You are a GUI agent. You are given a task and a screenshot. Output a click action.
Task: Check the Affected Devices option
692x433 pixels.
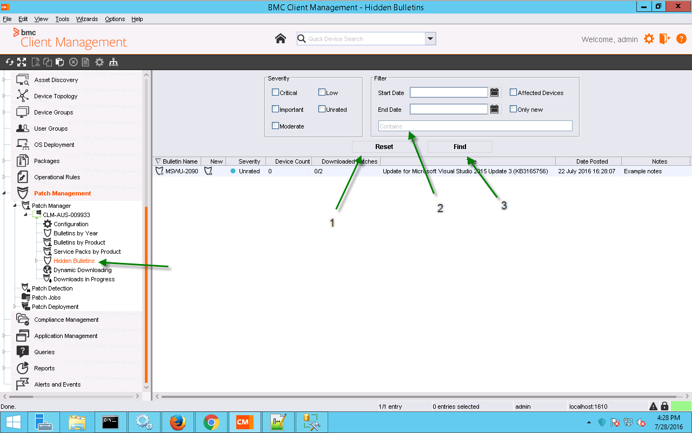pos(513,92)
